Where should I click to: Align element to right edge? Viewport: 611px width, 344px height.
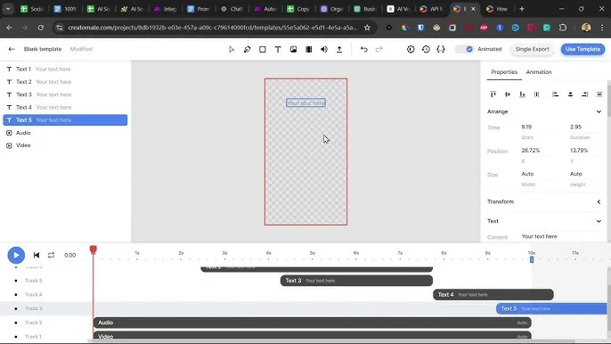click(585, 94)
